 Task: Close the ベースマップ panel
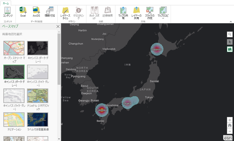click(58, 26)
